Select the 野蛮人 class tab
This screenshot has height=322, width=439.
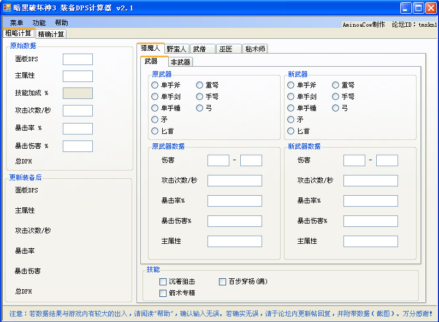[176, 49]
